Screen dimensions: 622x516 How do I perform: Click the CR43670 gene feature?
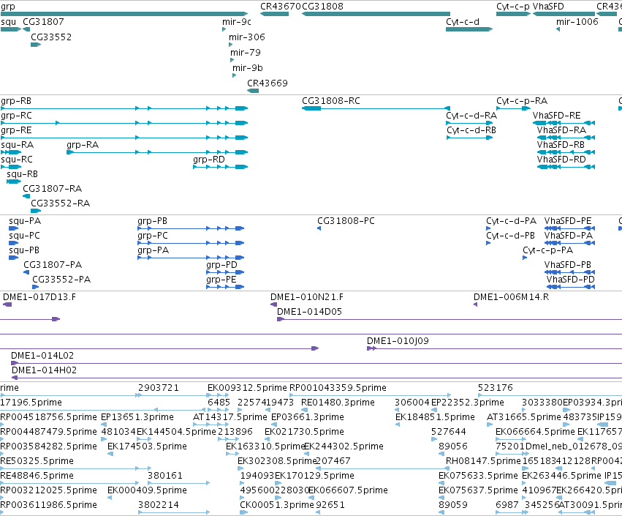(275, 14)
